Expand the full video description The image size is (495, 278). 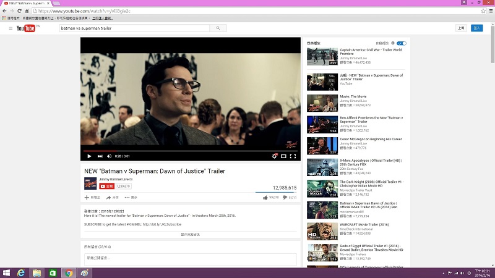tap(191, 235)
